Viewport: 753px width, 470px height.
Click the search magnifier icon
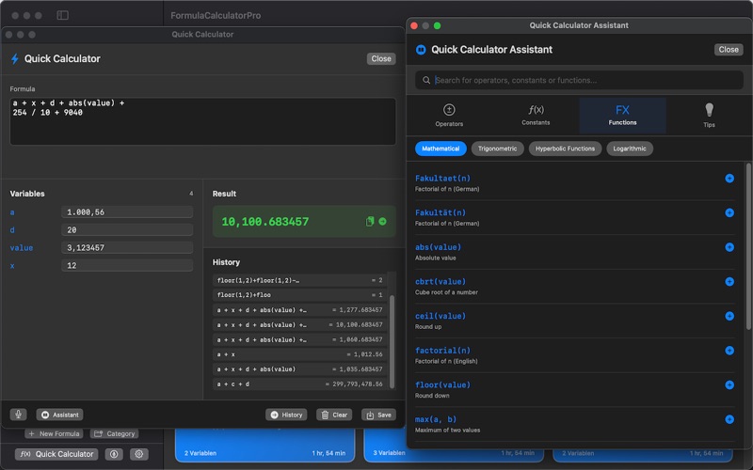[x=426, y=80]
